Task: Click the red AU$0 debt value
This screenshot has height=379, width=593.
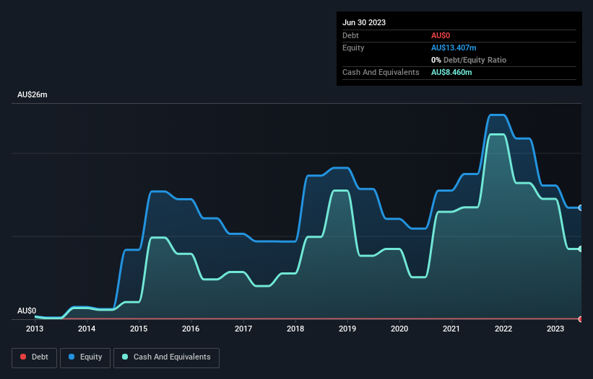Action: click(x=441, y=35)
